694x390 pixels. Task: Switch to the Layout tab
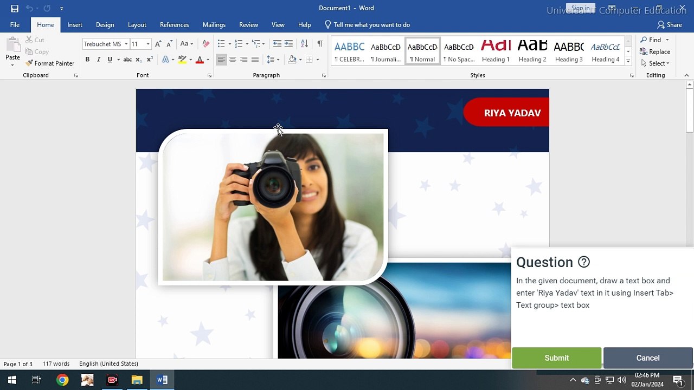[137, 25]
